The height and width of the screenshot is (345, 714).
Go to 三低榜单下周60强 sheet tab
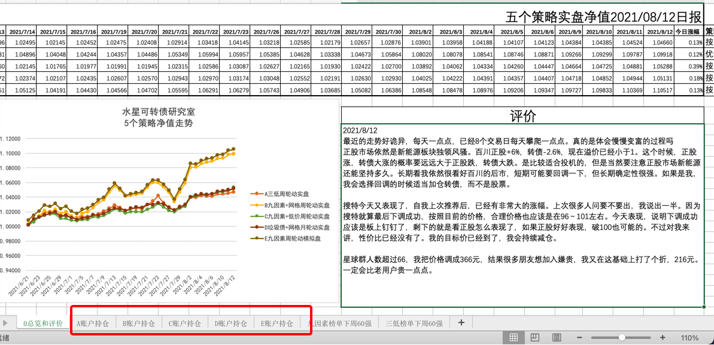[x=414, y=323]
